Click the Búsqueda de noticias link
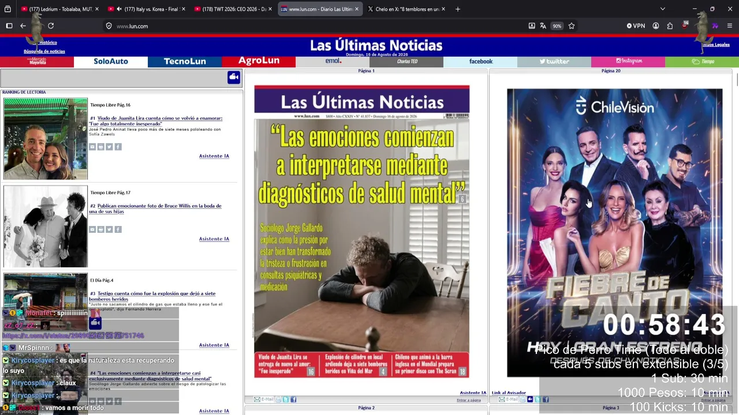739x415 pixels. click(44, 51)
